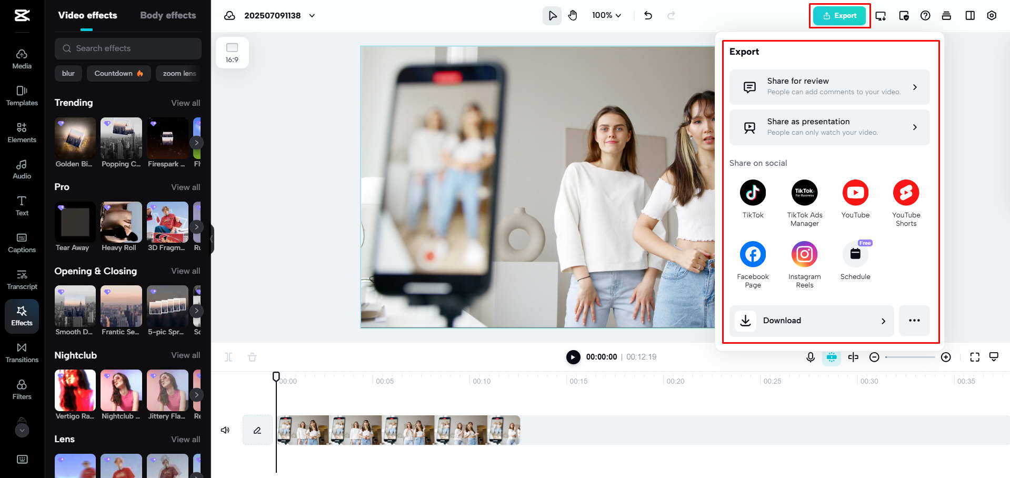
Task: Select the Audio panel in the sidebar
Action: pyautogui.click(x=22, y=168)
